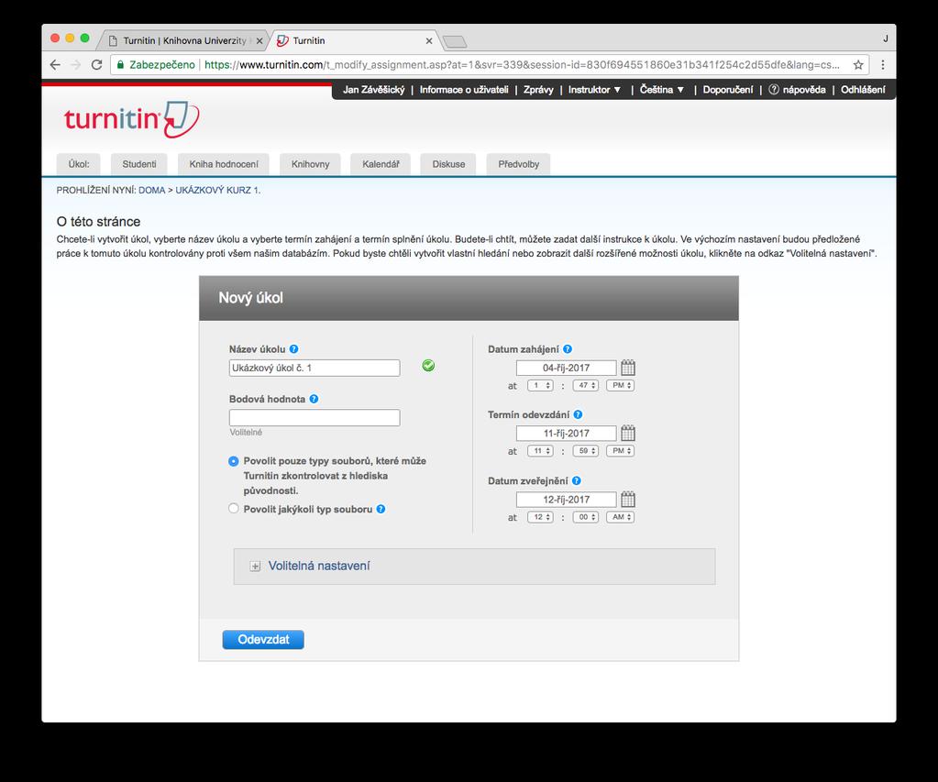The height and width of the screenshot is (782, 938).
Task: Change the start minute dropdown showing 47
Action: (x=586, y=385)
